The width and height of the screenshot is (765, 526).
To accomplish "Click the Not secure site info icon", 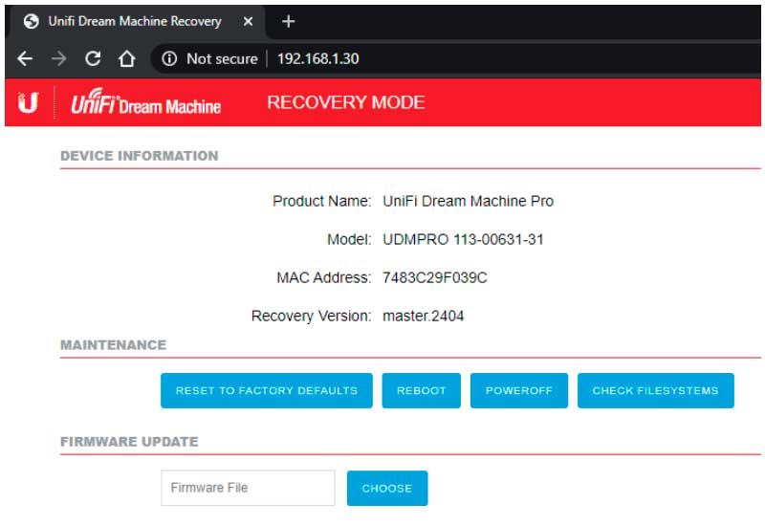I will tap(169, 59).
